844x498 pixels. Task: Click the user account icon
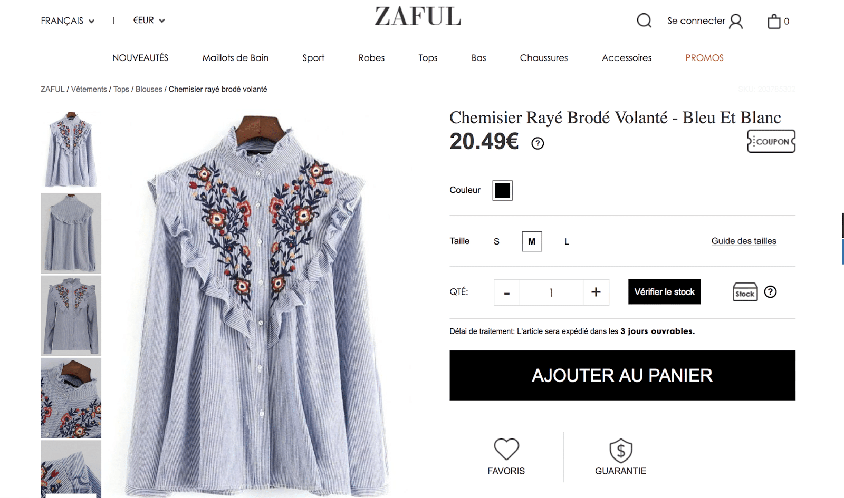(x=735, y=22)
